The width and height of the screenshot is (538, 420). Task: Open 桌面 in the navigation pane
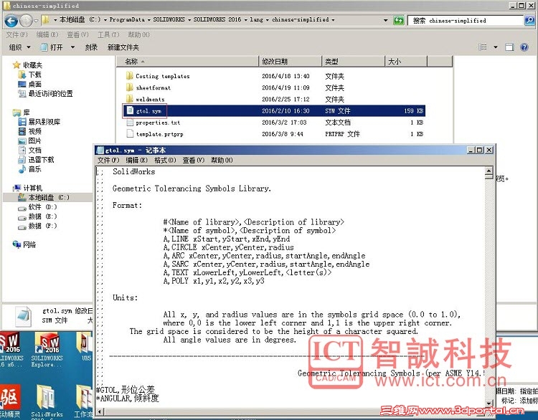[x=30, y=84]
